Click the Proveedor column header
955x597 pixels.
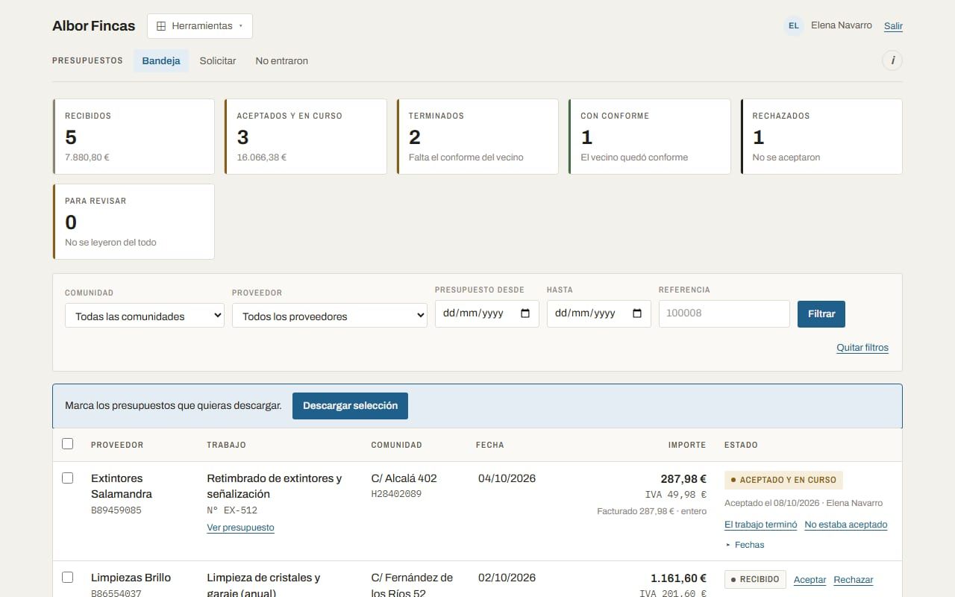pos(117,445)
